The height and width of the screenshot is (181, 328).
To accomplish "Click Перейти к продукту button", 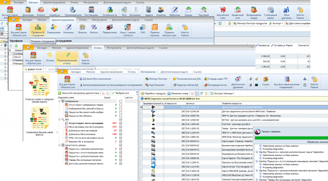I will (x=154, y=93).
